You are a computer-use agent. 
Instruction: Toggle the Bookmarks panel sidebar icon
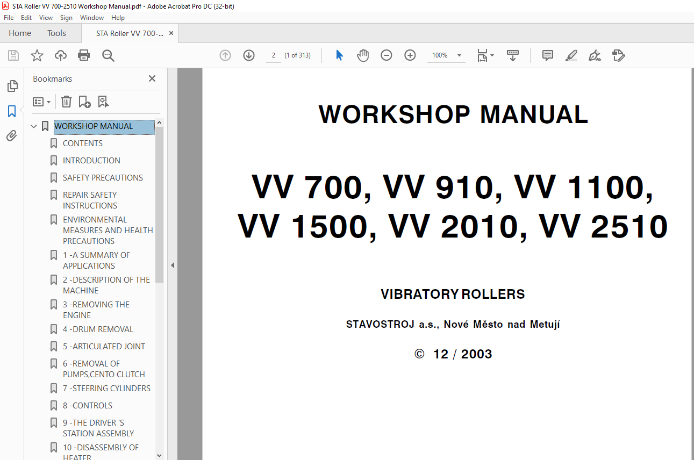pyautogui.click(x=12, y=111)
